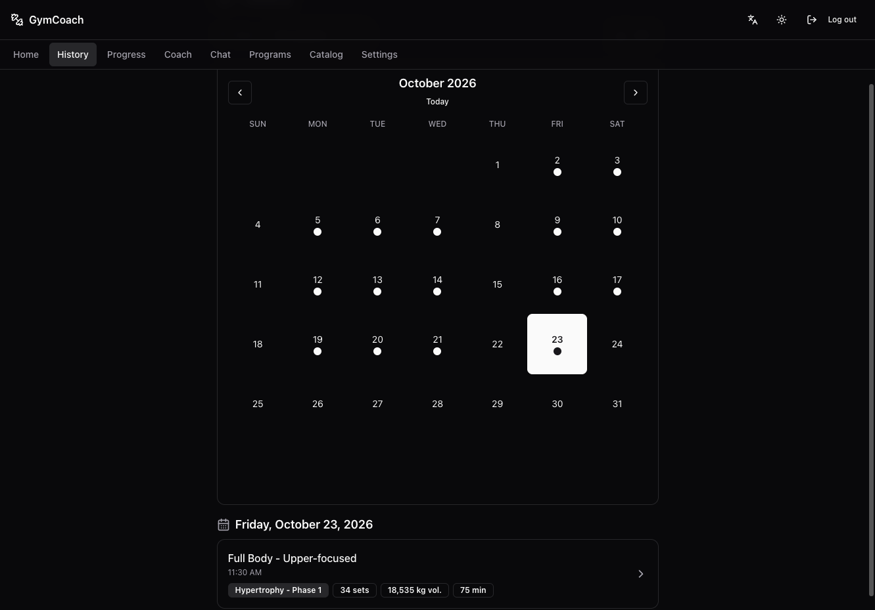The height and width of the screenshot is (610, 875).
Task: Click the Hypertrophy - Phase 1 badge
Action: (278, 590)
